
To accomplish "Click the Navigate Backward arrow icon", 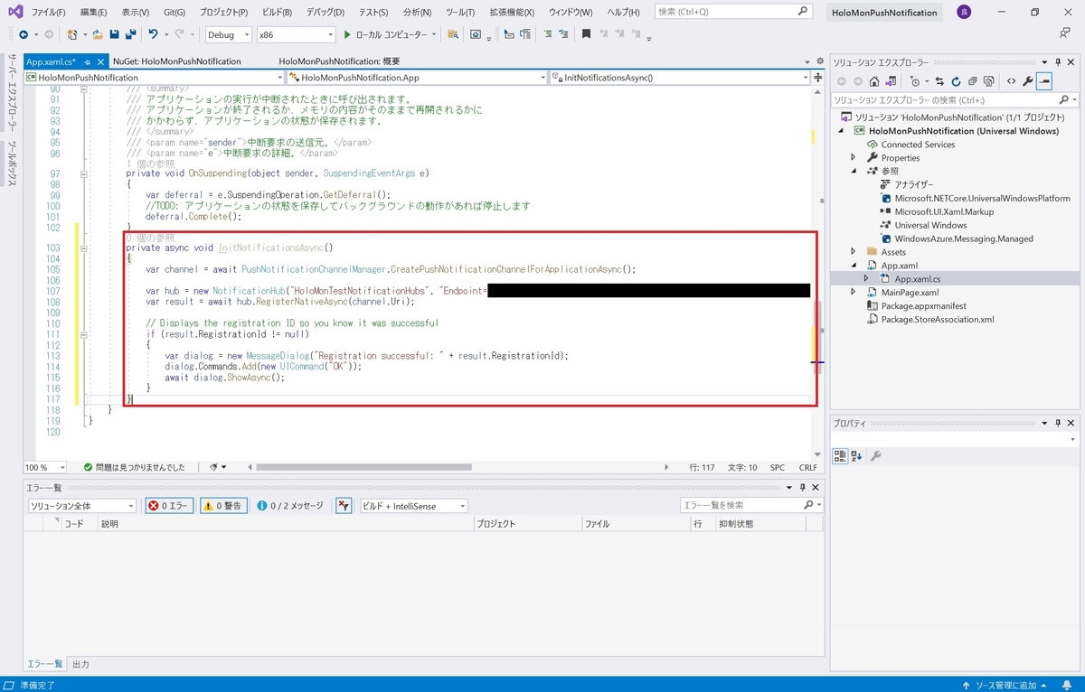I will coord(24,34).
